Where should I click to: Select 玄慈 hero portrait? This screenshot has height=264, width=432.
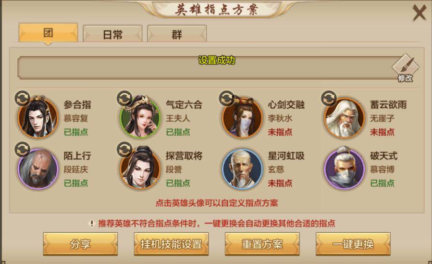click(x=242, y=169)
